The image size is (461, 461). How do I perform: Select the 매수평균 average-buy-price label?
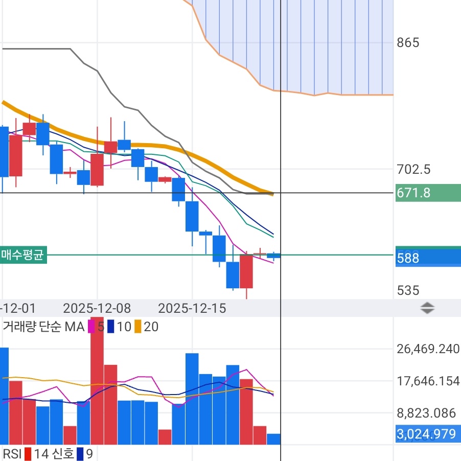pyautogui.click(x=23, y=255)
